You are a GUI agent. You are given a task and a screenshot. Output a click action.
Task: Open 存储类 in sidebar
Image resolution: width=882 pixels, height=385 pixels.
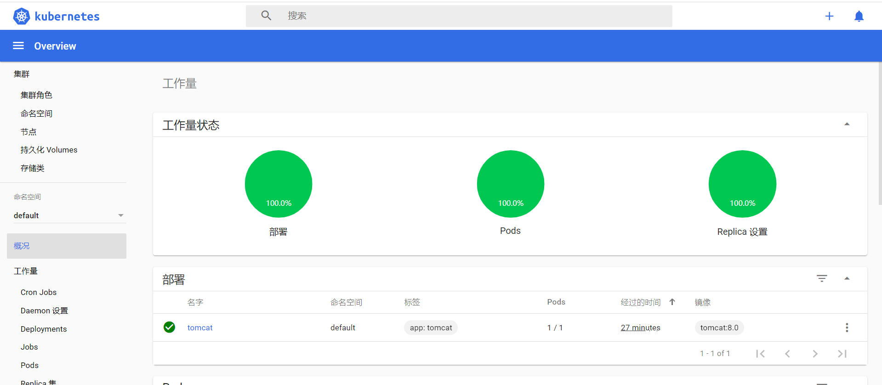[x=33, y=168]
